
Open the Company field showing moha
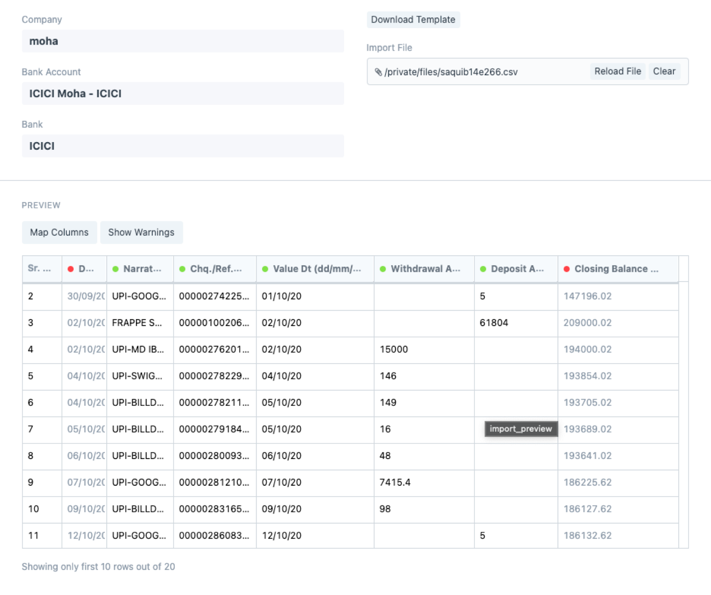[x=182, y=41]
